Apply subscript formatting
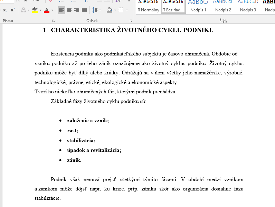Image resolution: width=275 pixels, height=207 pixels. (5, 10)
